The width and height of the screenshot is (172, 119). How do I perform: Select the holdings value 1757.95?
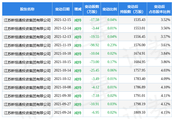[x=139, y=70]
